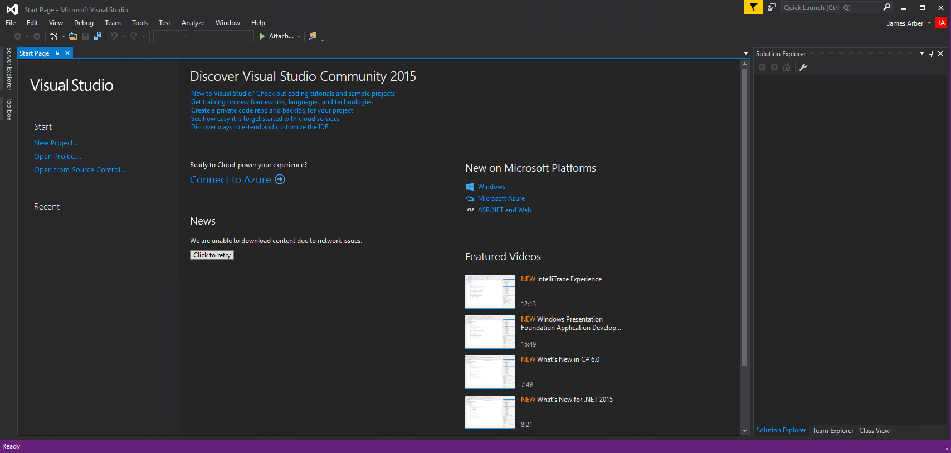Click the New Project... link
The height and width of the screenshot is (453, 951).
click(x=56, y=143)
